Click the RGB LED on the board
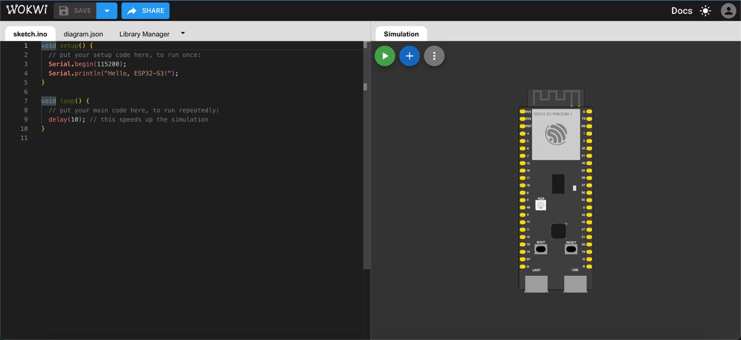741x340 pixels. (541, 205)
